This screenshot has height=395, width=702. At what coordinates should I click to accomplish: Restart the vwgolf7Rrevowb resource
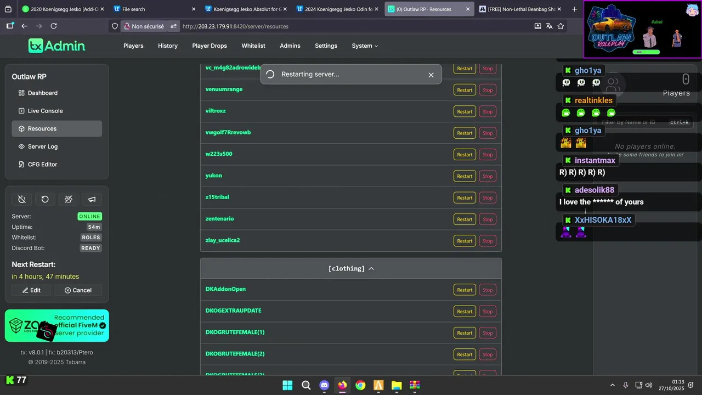(465, 133)
